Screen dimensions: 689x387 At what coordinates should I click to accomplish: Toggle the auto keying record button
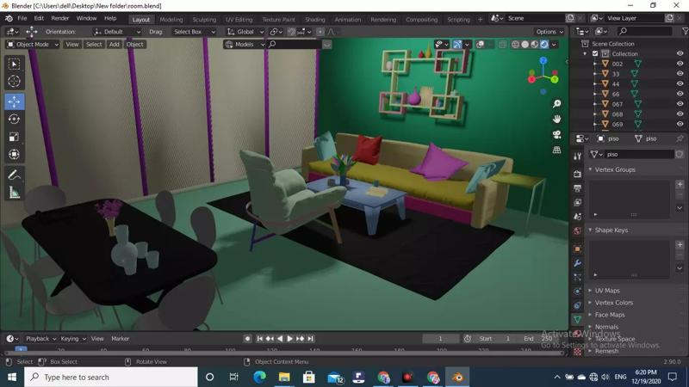pyautogui.click(x=247, y=339)
